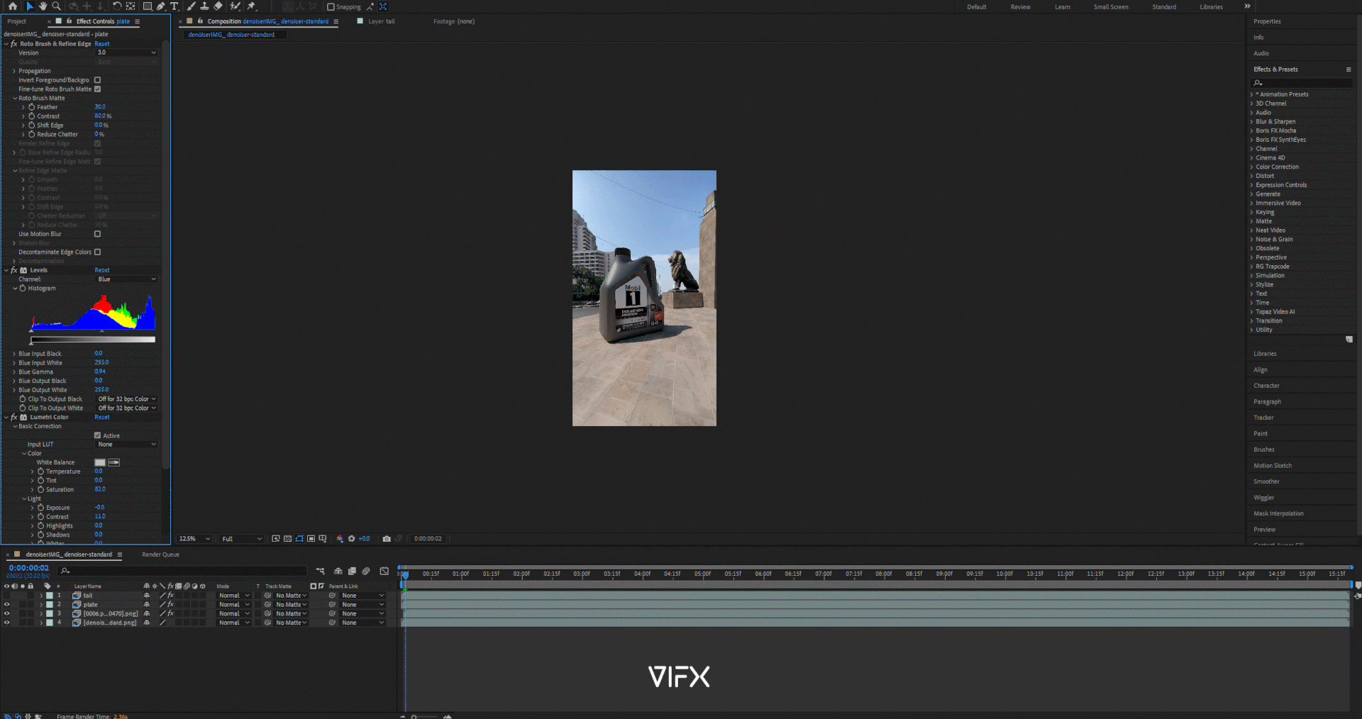Open Roto Brush Version dropdown

click(x=126, y=52)
